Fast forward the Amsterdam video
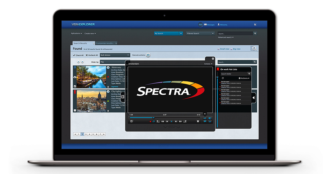Viewport: 332px width, 174px height. (x=180, y=122)
